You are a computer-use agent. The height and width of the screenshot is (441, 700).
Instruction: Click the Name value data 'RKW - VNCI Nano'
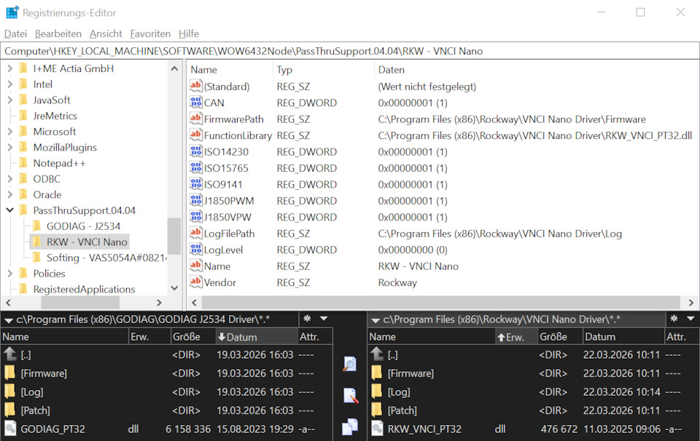419,266
